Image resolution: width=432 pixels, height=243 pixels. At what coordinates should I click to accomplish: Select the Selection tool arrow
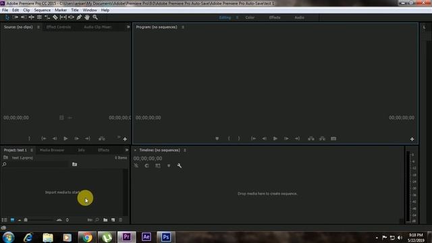(x=7, y=18)
